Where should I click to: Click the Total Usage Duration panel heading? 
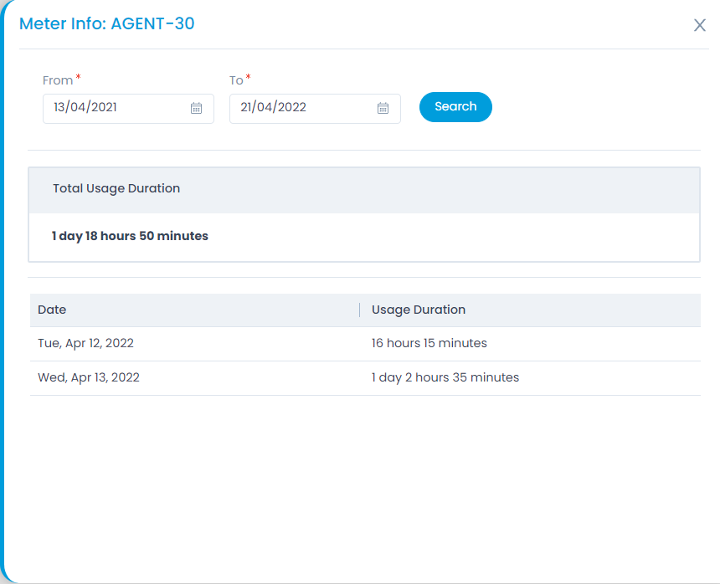[116, 189]
